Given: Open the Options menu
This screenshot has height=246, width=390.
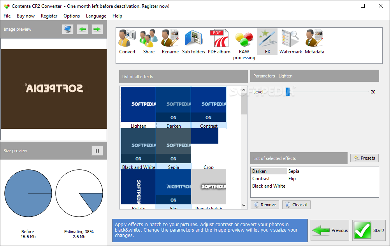Looking at the screenshot, I should [x=72, y=16].
